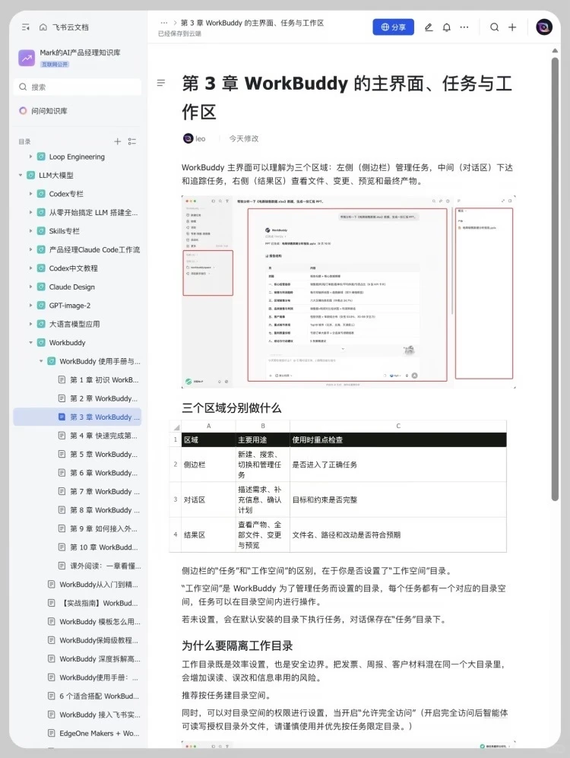Click author leo's avatar under title
Screen dimensions: 570x758
click(188, 138)
